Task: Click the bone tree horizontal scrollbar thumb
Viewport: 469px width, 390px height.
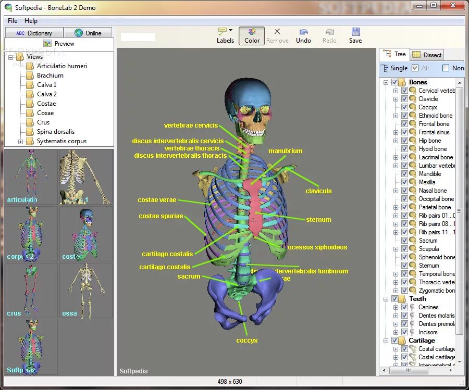Action: pos(408,370)
